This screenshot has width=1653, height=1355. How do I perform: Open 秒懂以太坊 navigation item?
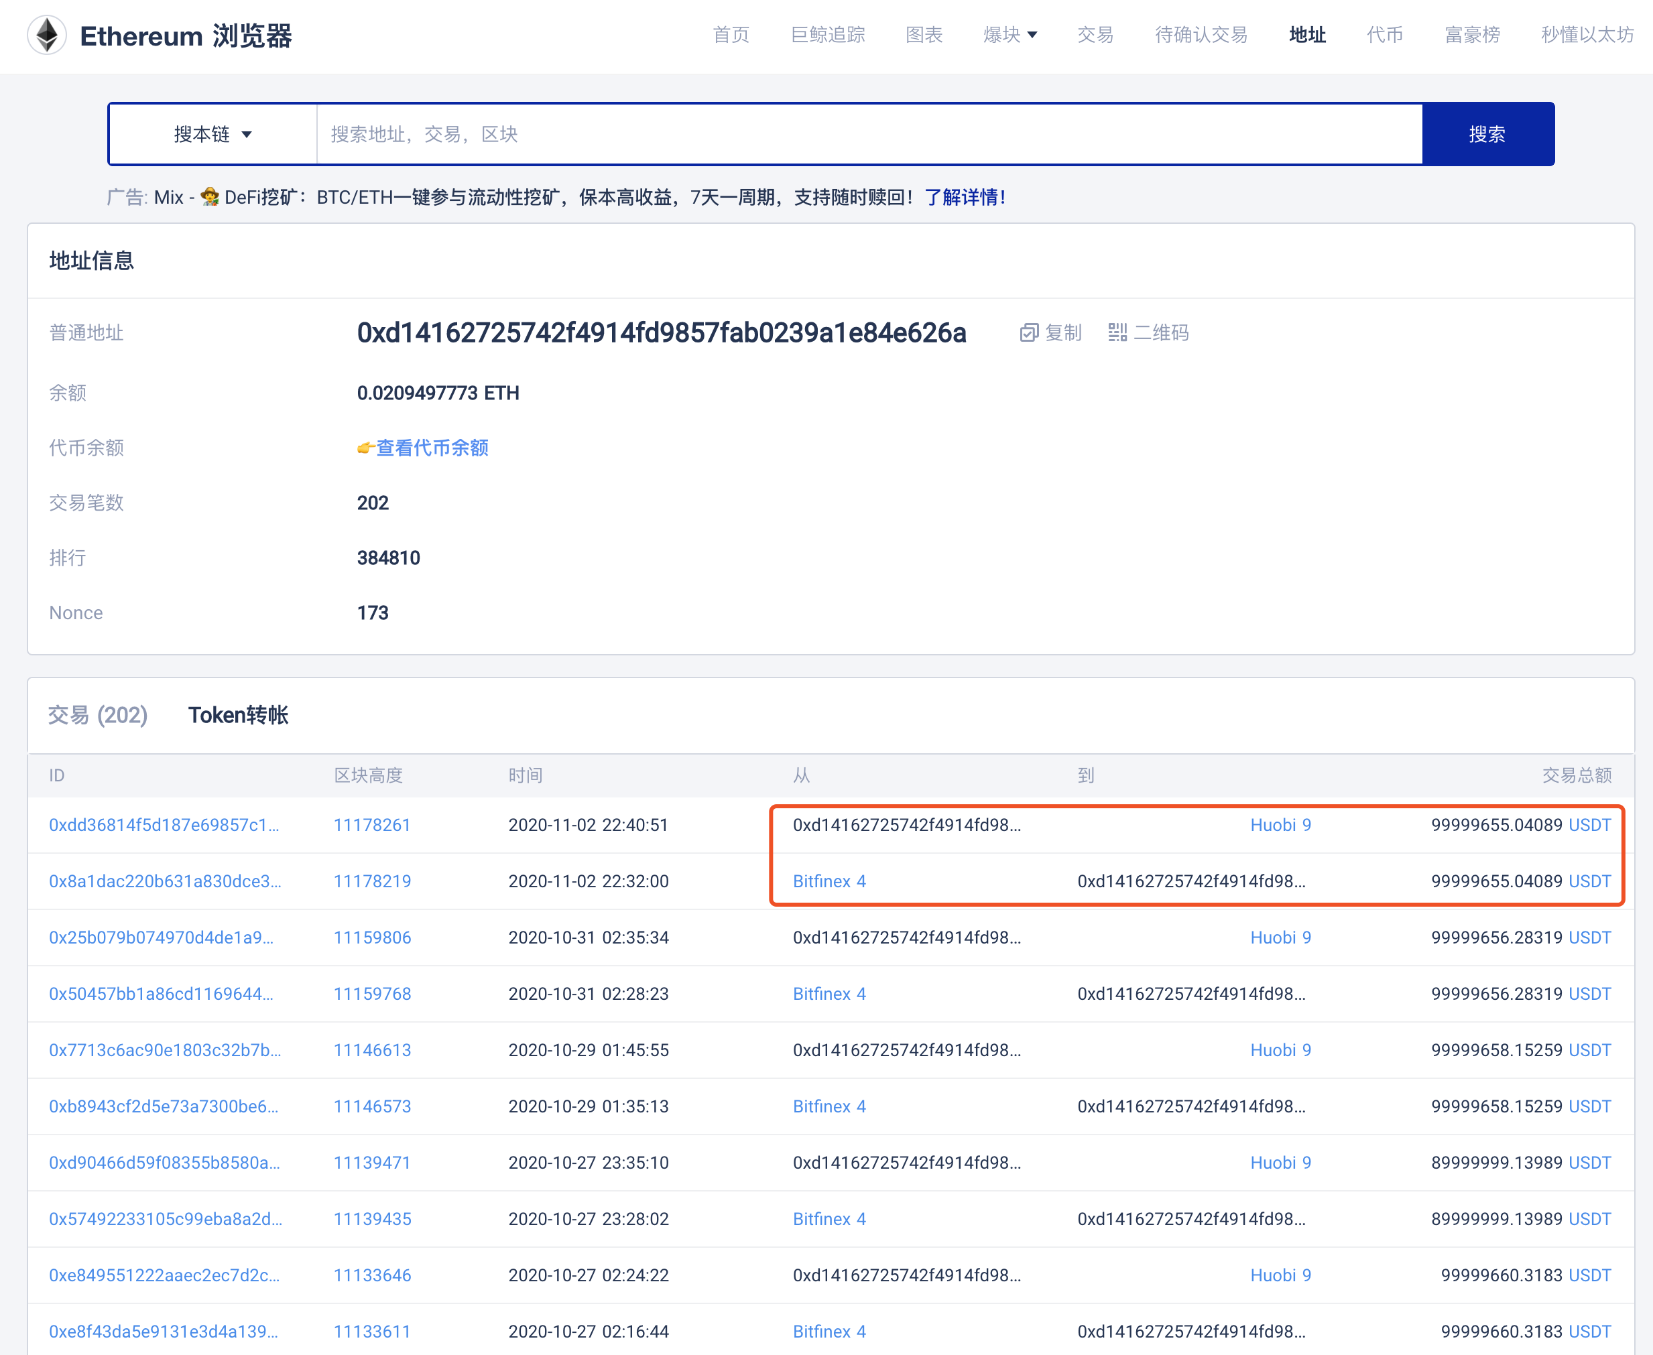coord(1587,35)
